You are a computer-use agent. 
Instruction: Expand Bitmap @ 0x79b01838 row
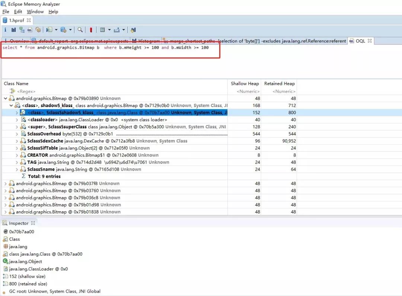click(5, 212)
